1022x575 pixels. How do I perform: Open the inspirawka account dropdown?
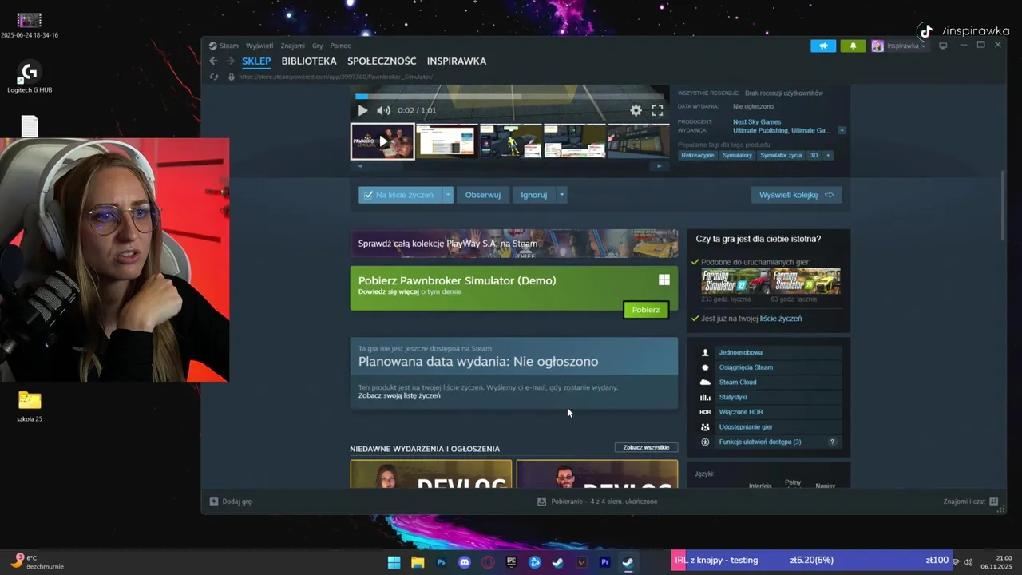pos(899,46)
